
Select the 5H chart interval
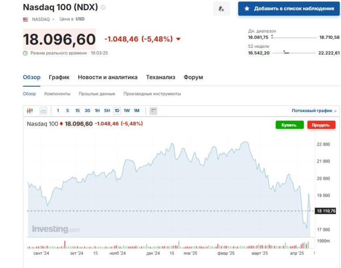107,111
